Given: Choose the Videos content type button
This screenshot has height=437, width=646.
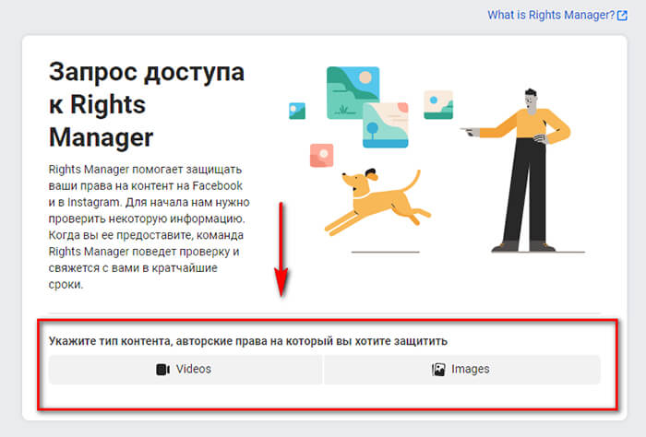Looking at the screenshot, I should click(185, 370).
